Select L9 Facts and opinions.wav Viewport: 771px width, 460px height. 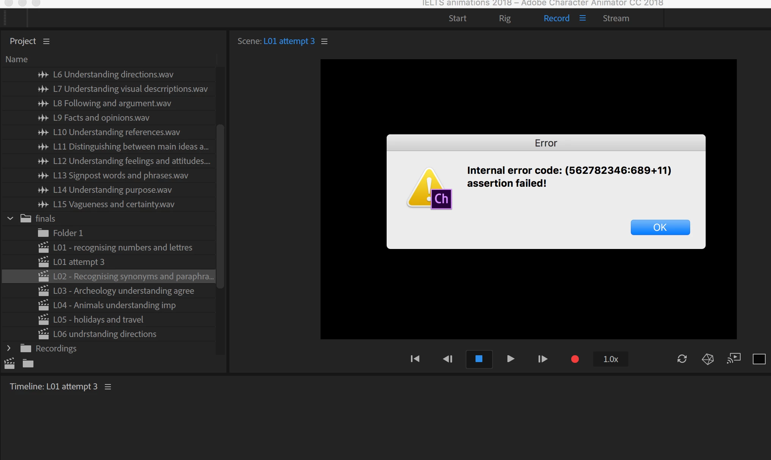(x=109, y=118)
